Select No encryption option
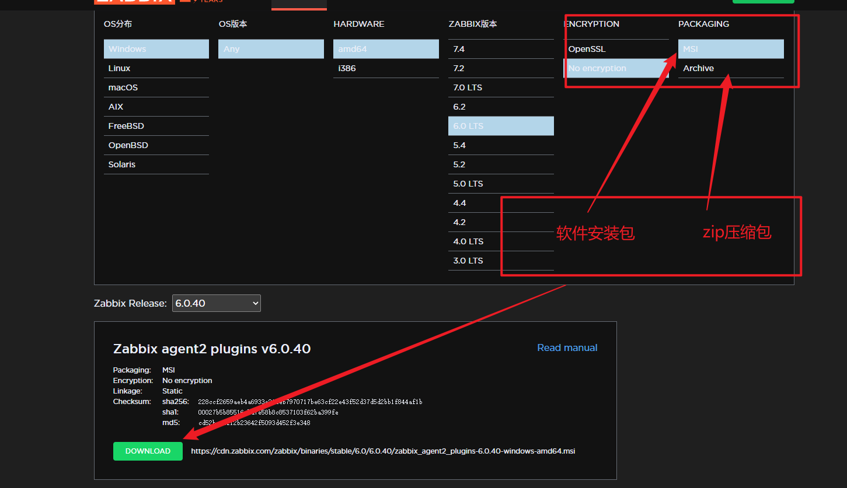The height and width of the screenshot is (488, 847). pos(616,68)
